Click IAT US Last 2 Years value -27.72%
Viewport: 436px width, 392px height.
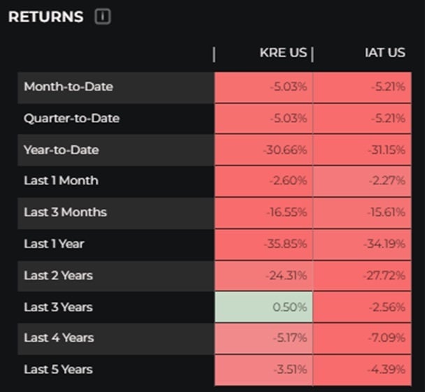[363, 275]
